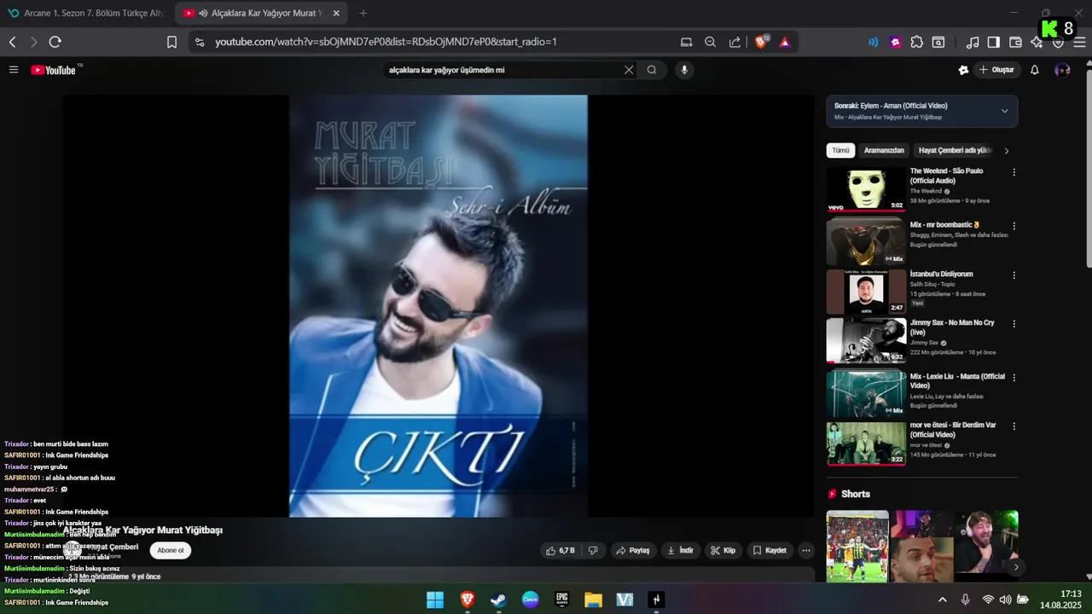Open the zoom magnifier icon in address bar
This screenshot has height=614, width=1092.
click(711, 42)
